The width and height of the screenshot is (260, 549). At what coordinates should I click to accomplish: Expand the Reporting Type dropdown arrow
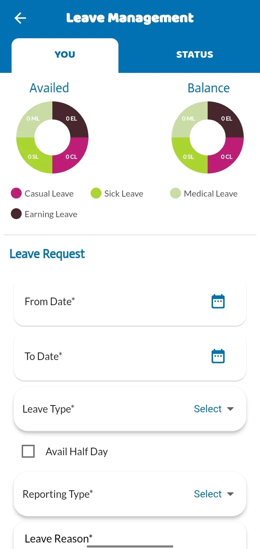tap(230, 494)
